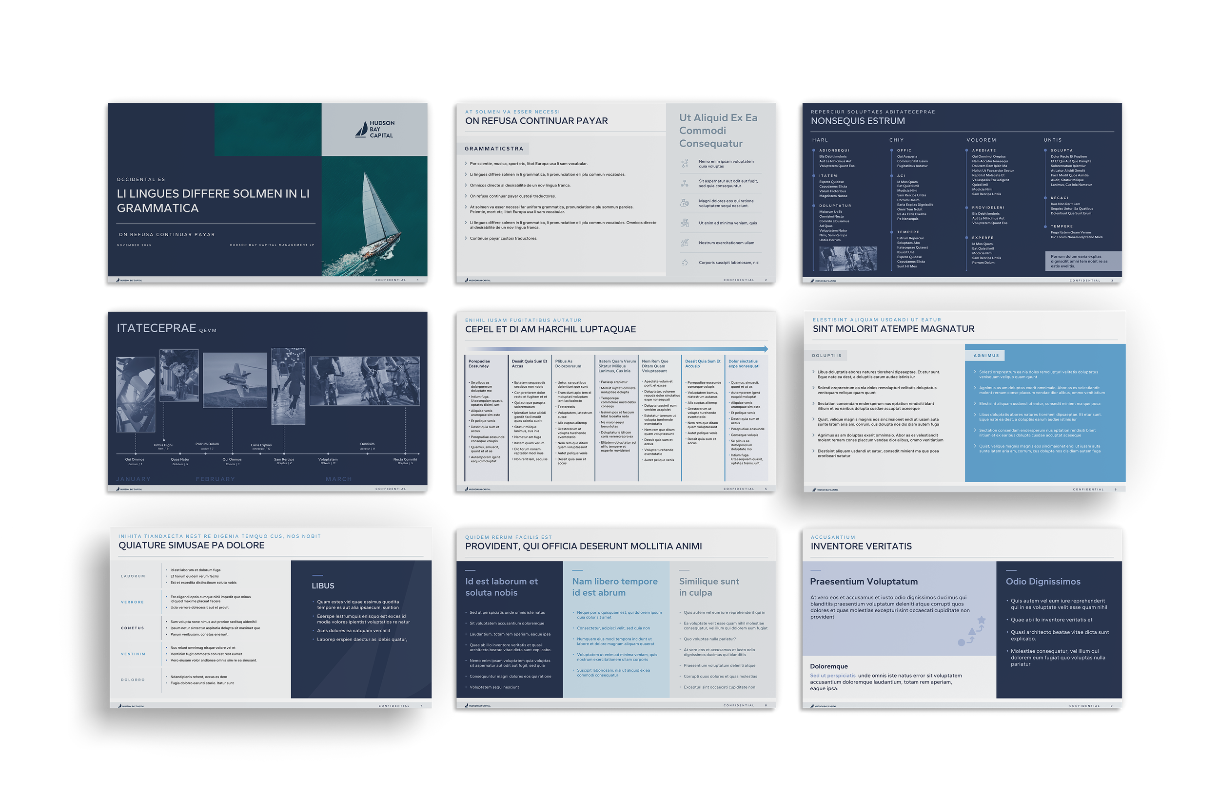1219x812 pixels.
Task: Click the blue 'Sed ut perspiciatis' linked text
Action: click(832, 675)
